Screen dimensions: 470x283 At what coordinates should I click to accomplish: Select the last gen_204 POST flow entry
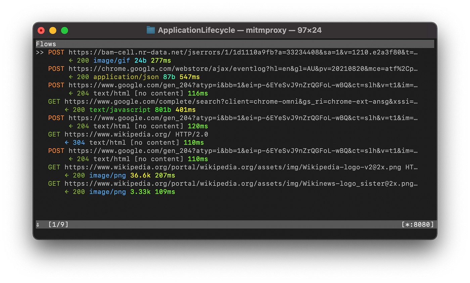tap(201, 151)
